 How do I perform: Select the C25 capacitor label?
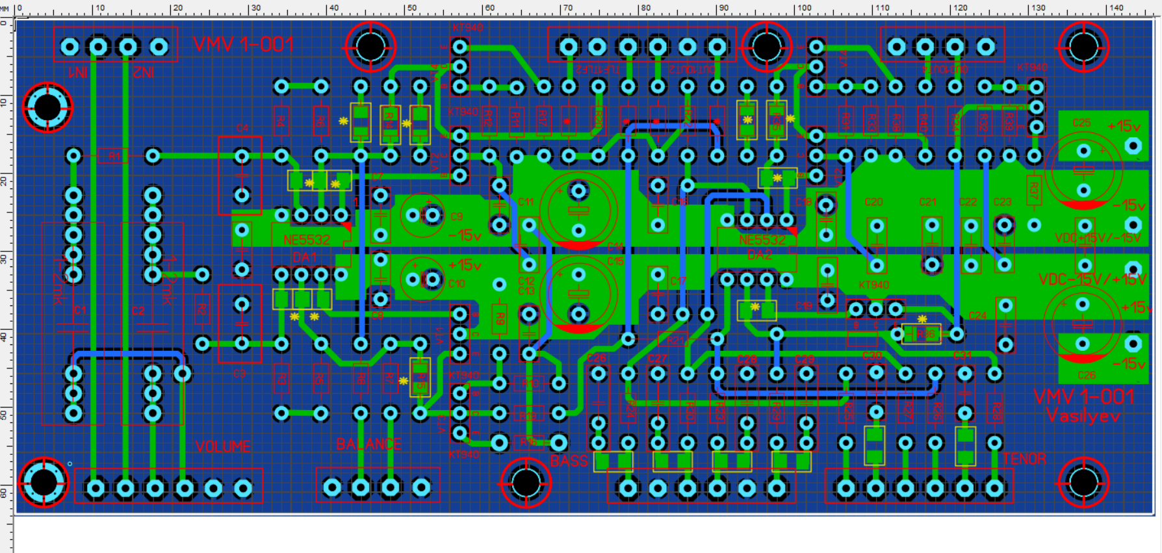point(1081,122)
